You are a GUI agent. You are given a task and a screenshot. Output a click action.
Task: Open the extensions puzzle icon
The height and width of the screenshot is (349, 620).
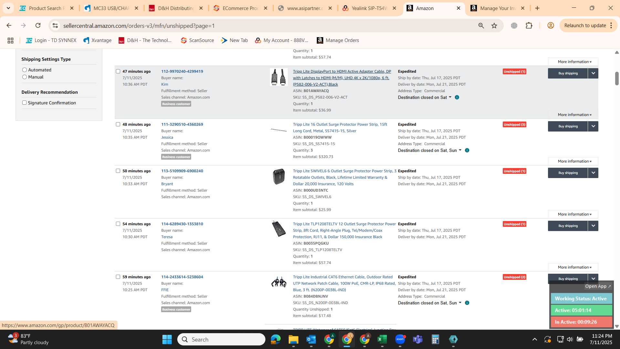click(x=529, y=26)
